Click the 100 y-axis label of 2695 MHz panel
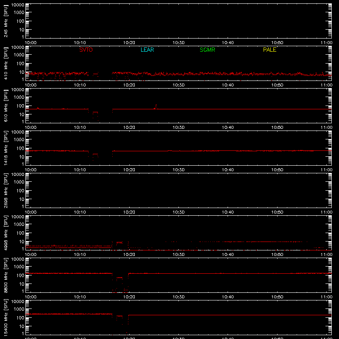 click(x=20, y=191)
